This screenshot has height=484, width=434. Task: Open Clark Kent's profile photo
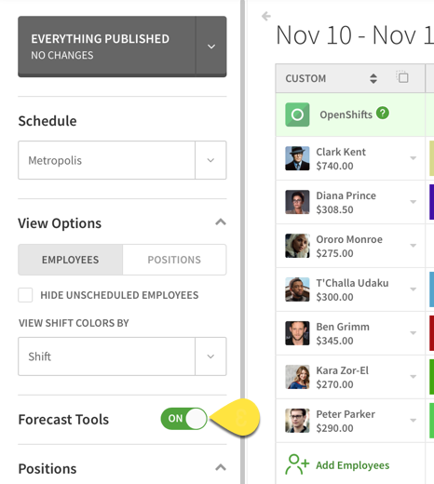click(297, 158)
